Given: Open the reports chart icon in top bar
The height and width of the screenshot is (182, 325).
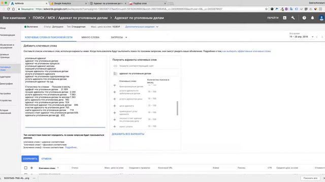Looking at the screenshot, I should (284, 18).
